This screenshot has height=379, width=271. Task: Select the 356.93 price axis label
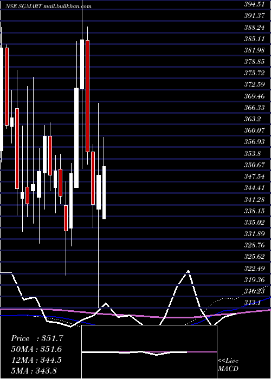click(x=254, y=142)
